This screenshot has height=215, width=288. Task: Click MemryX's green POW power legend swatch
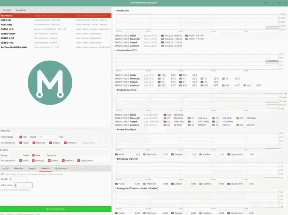[186, 39]
